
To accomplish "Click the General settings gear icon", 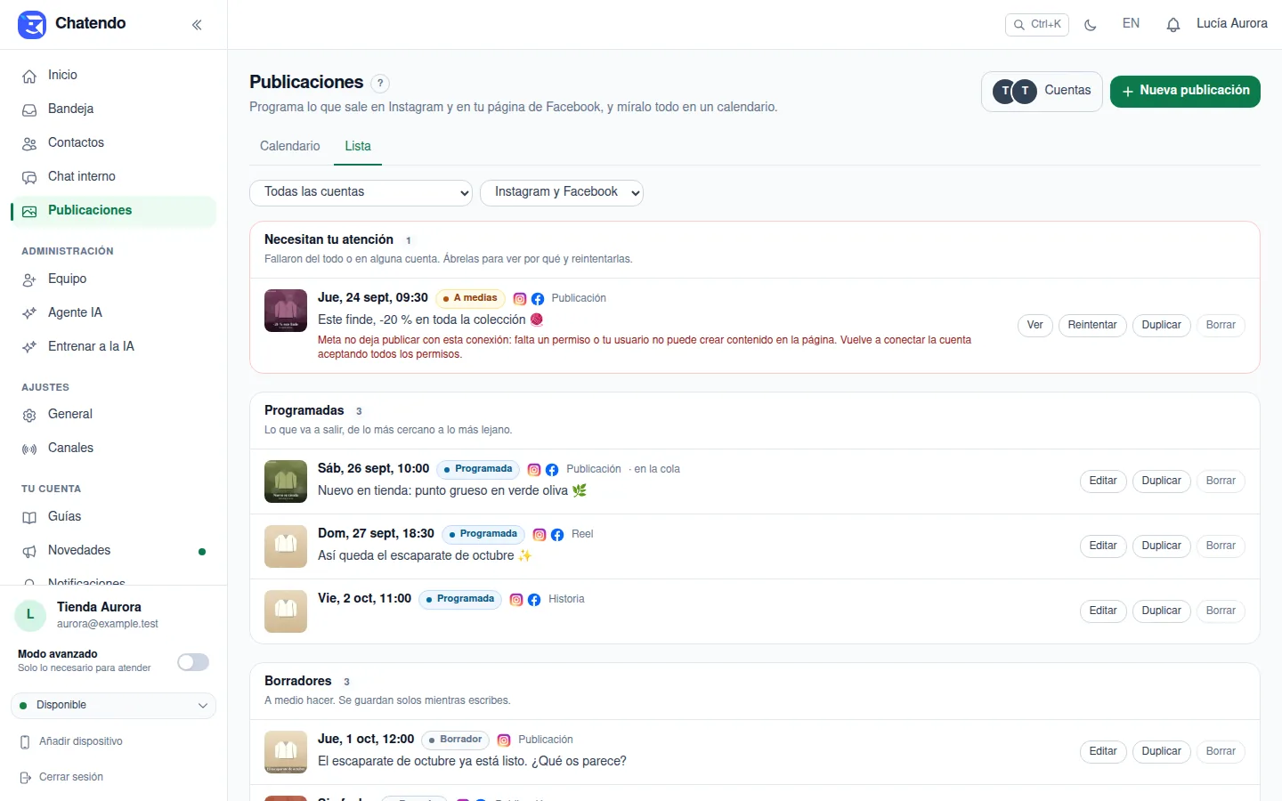I will pyautogui.click(x=29, y=415).
